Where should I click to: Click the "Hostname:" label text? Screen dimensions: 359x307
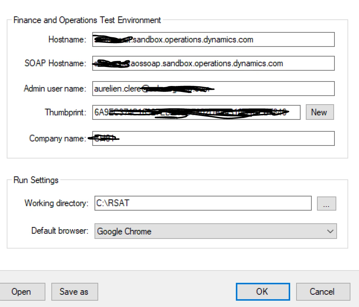click(67, 39)
